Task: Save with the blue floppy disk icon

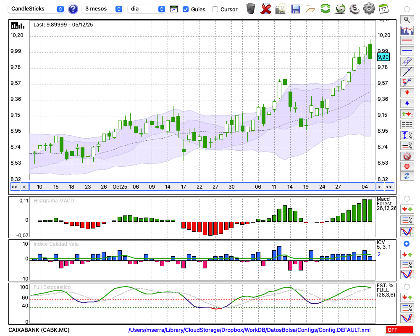Action: (296, 9)
